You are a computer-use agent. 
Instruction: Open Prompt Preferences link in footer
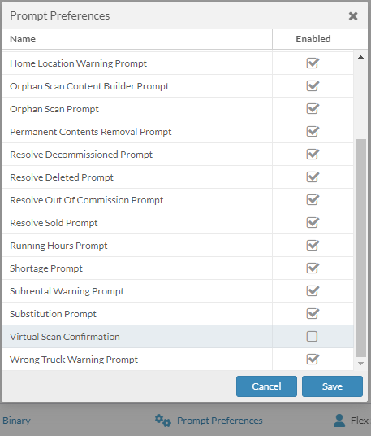pos(219,421)
